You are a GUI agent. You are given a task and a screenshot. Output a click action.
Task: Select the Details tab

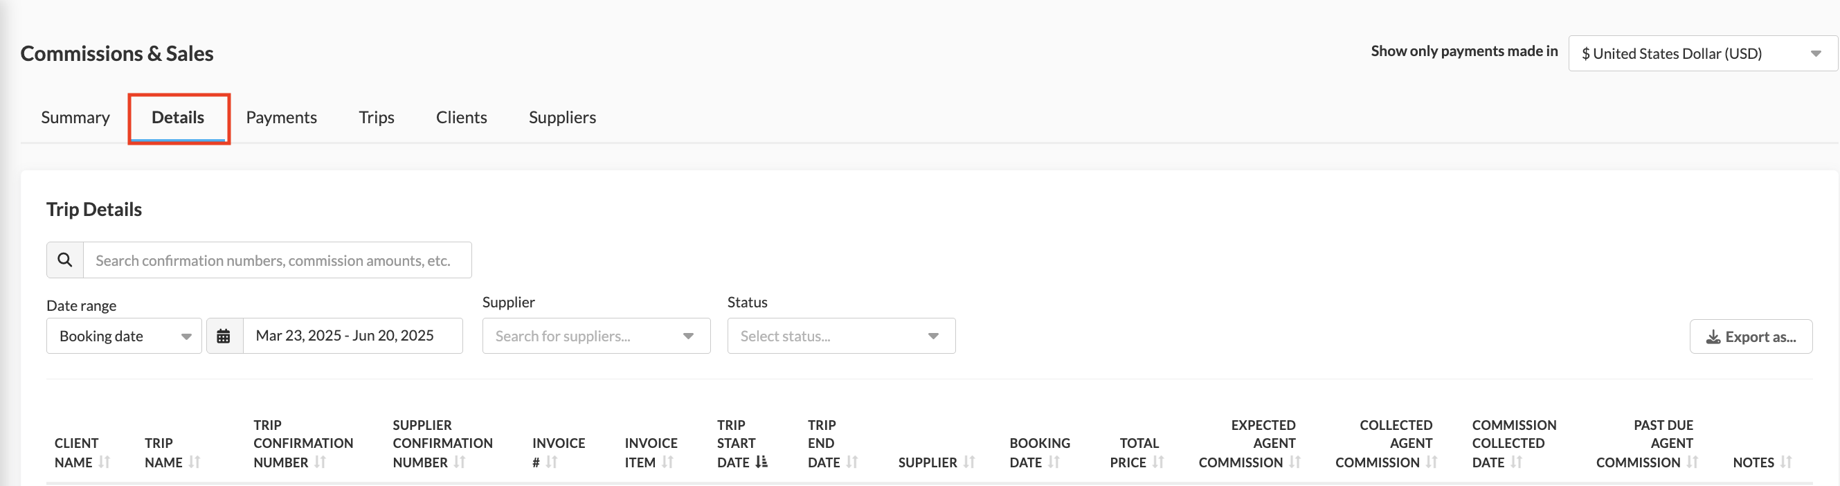[178, 117]
